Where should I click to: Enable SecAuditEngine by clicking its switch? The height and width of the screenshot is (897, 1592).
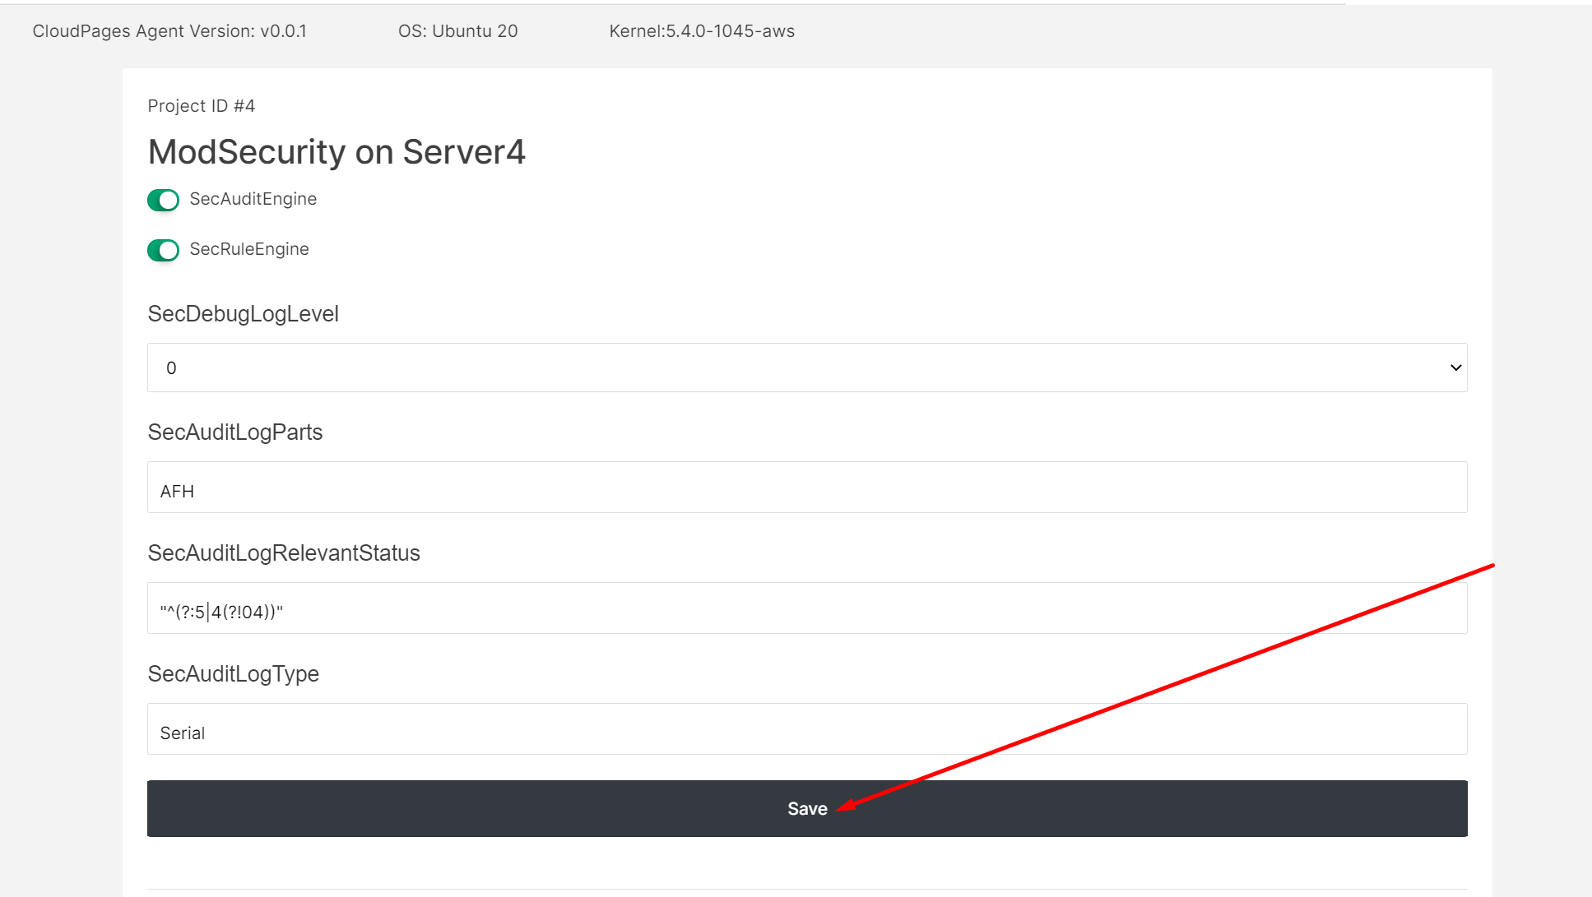click(x=163, y=200)
